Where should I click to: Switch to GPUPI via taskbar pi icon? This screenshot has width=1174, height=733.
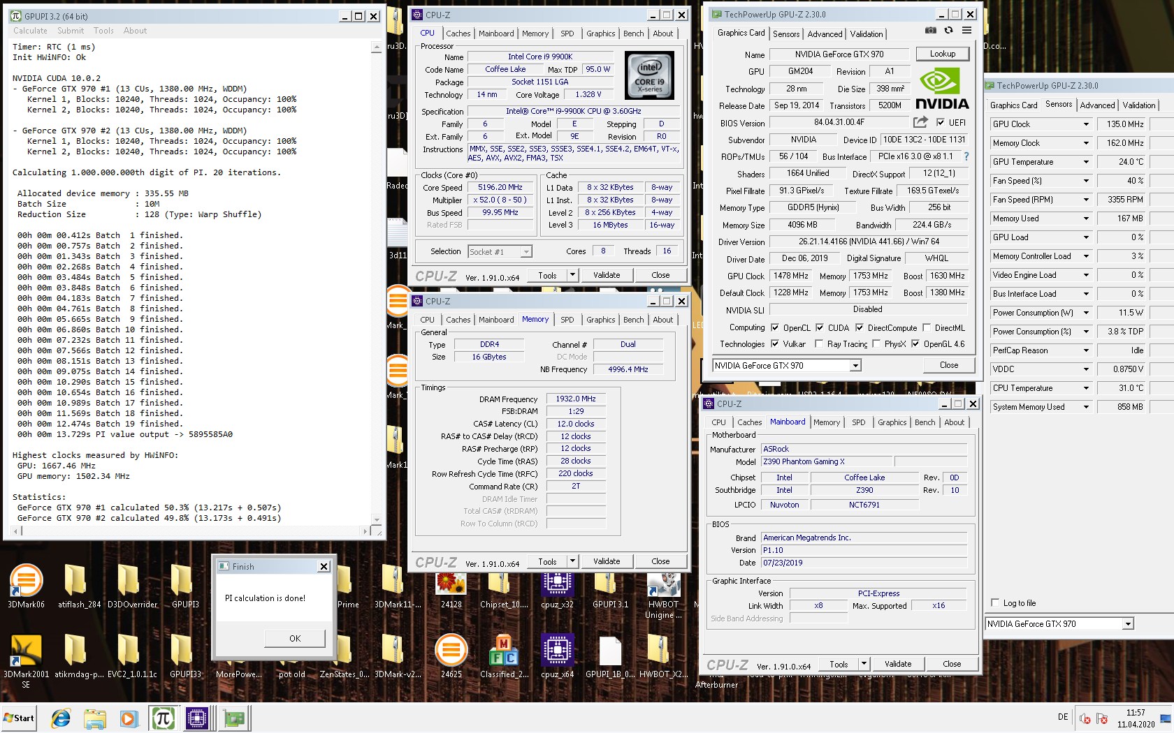163,718
